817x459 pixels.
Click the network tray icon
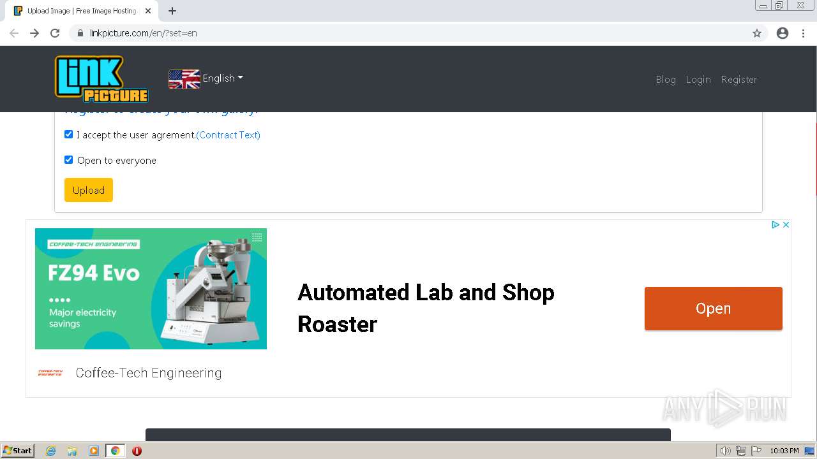pyautogui.click(x=741, y=451)
